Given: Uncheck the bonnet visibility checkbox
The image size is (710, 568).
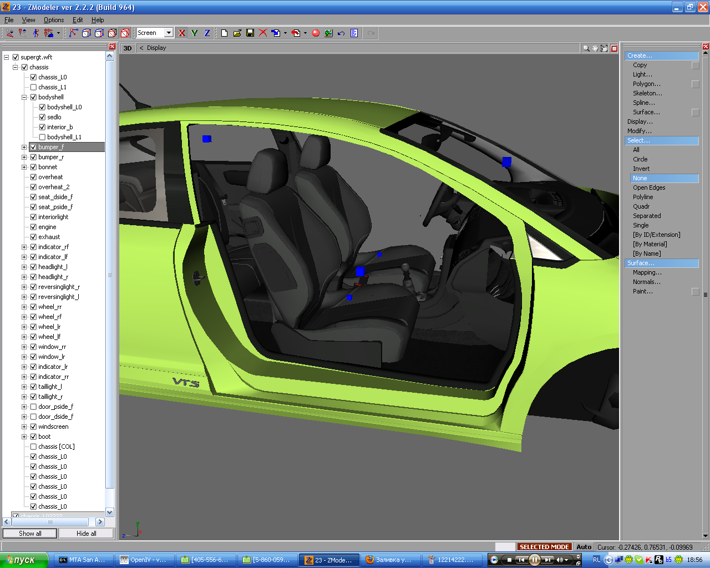Looking at the screenshot, I should (x=33, y=167).
